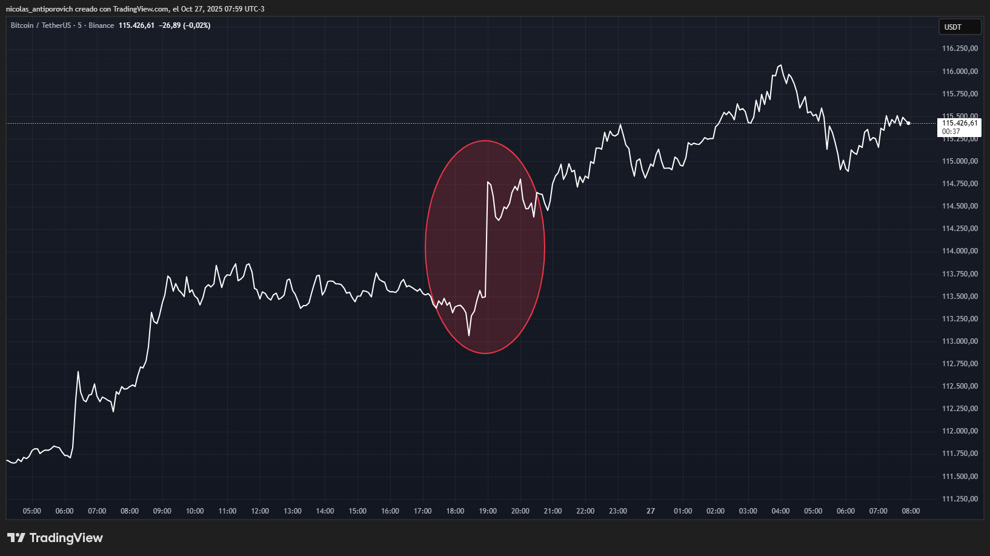Click the header price value 115.426,61
Viewport: 990px width, 556px height.
click(x=136, y=25)
